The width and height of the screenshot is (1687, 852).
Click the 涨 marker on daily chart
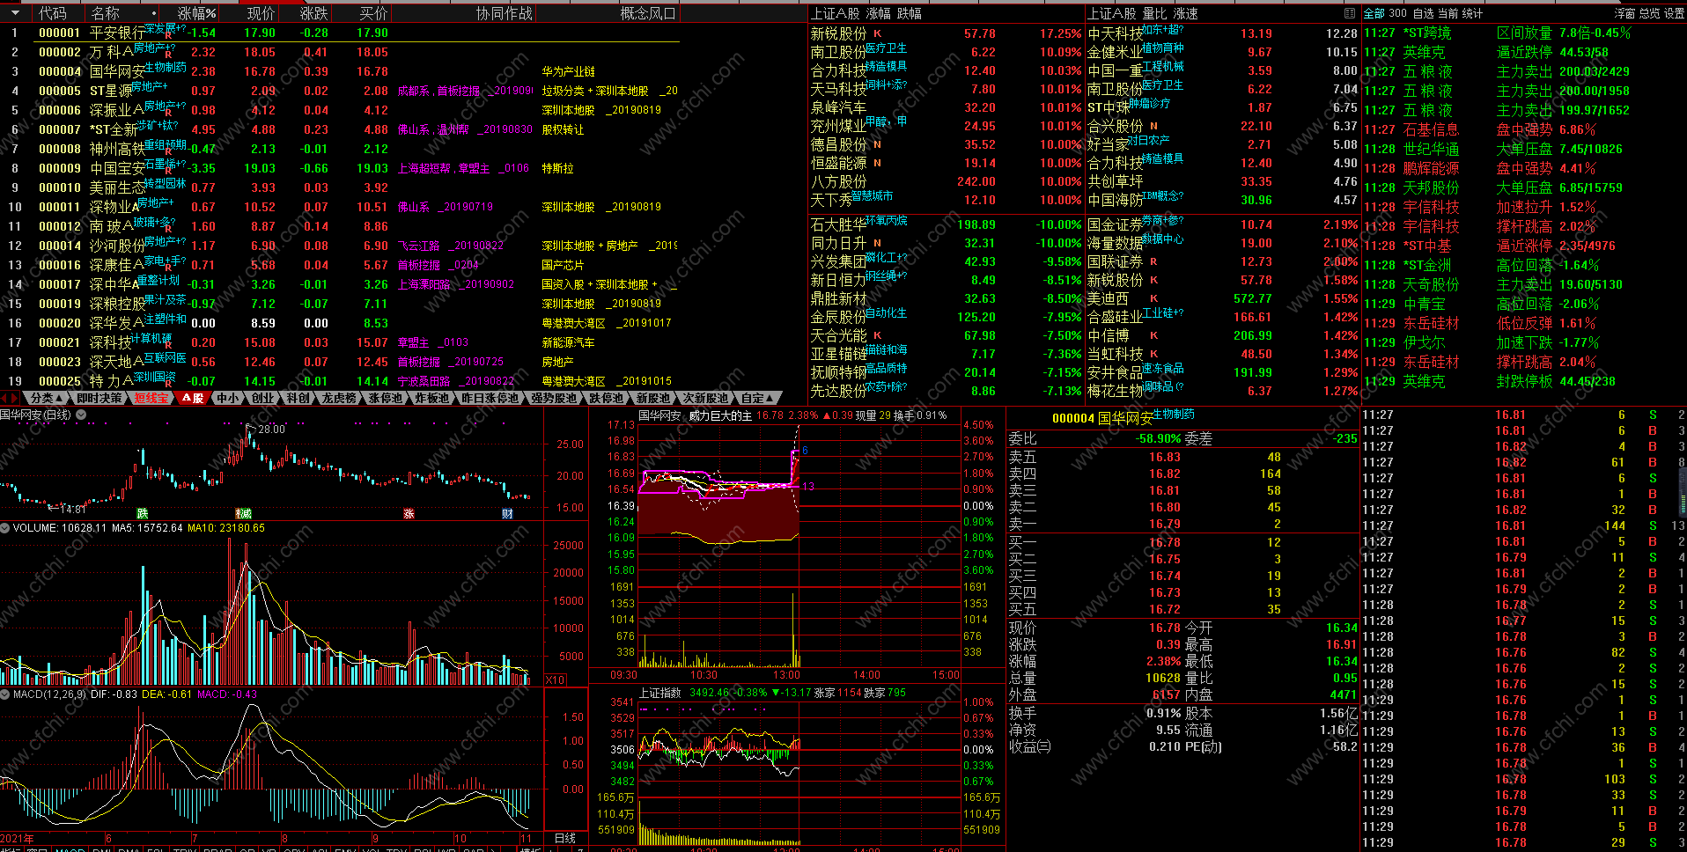pyautogui.click(x=409, y=514)
